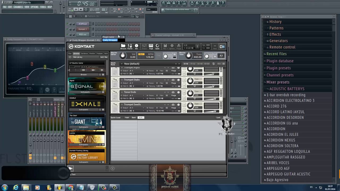
Task: Solo the Trumpet Stabs instrument
Action: click(184, 80)
